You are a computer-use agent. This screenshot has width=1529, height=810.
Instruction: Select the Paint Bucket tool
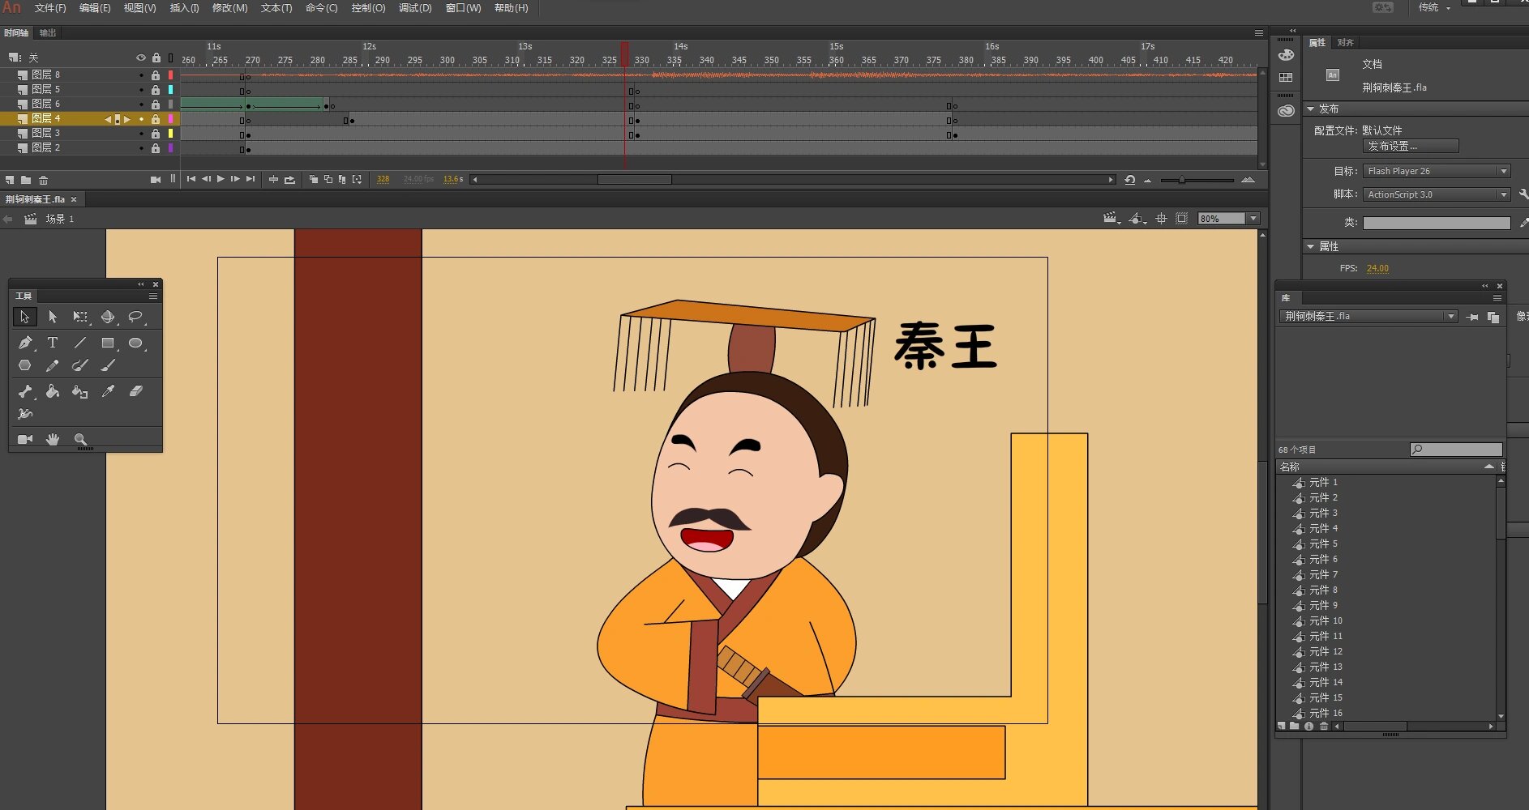click(53, 391)
